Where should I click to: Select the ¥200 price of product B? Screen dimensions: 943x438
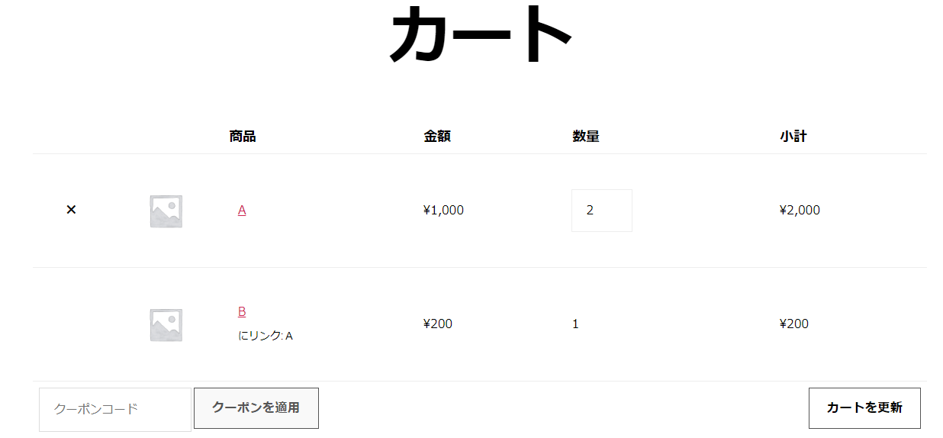(437, 324)
